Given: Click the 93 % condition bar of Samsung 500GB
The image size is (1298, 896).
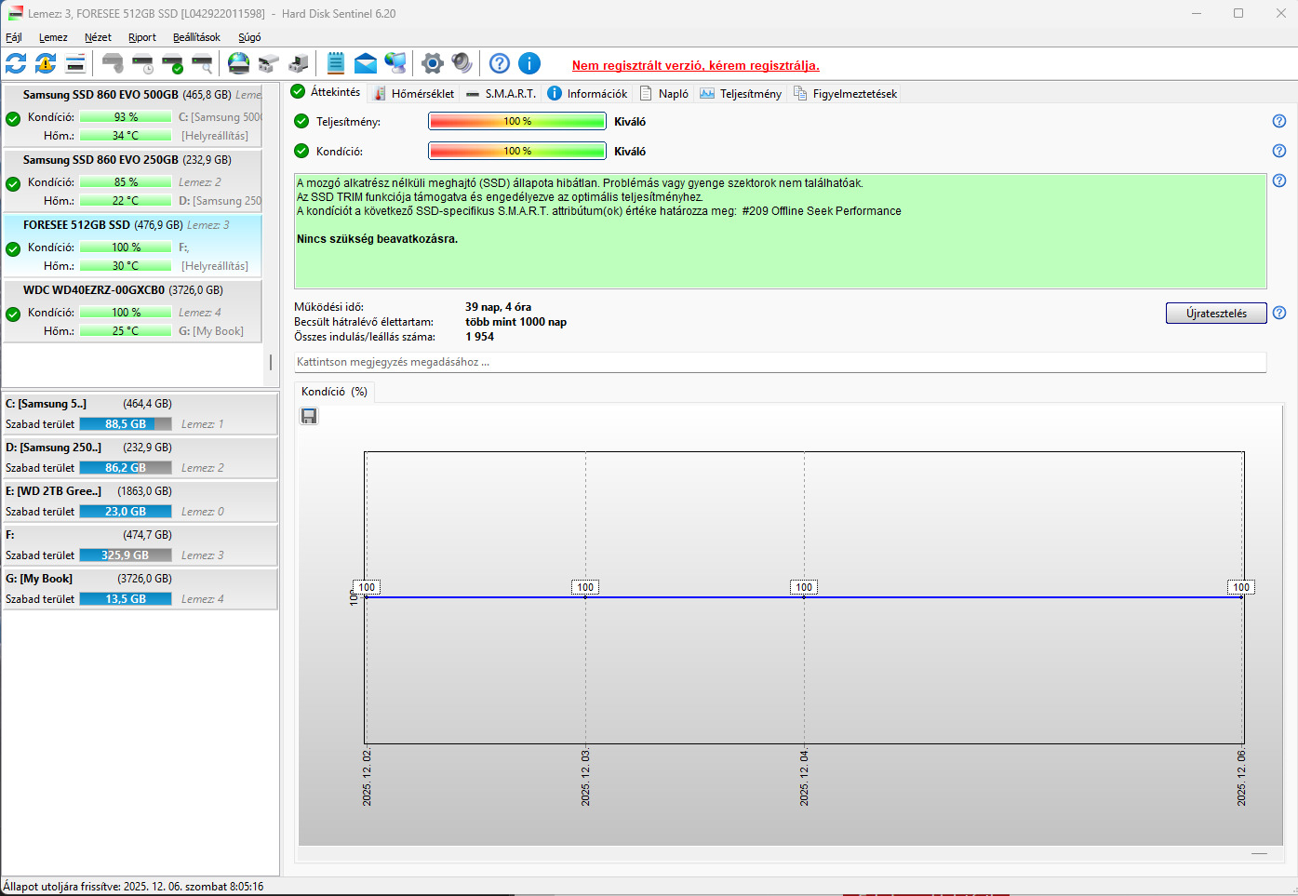Looking at the screenshot, I should click(x=126, y=117).
